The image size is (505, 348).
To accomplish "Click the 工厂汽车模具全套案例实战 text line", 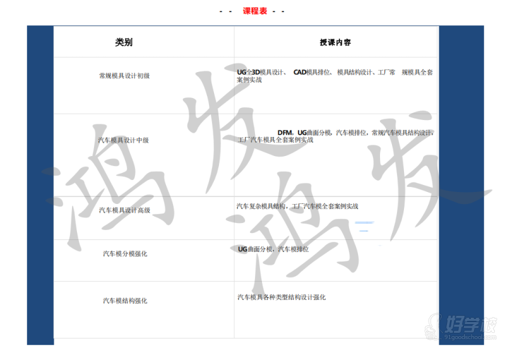I will click(275, 140).
